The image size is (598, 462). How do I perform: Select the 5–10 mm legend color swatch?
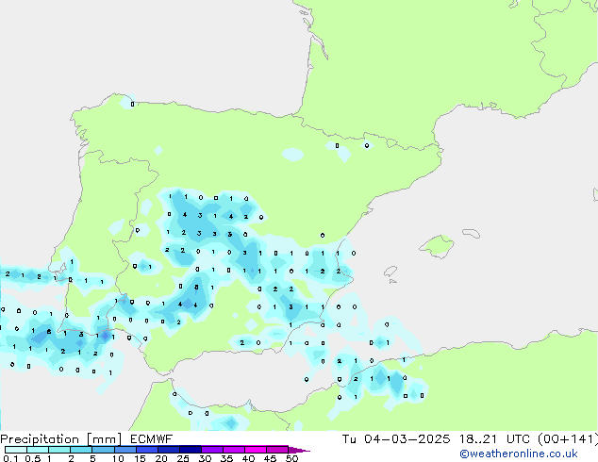pos(103,450)
